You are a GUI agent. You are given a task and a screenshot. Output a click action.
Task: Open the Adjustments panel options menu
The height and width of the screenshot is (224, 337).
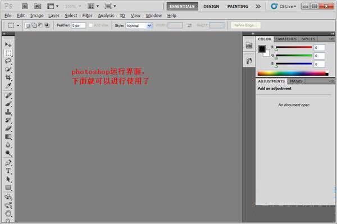coord(331,81)
